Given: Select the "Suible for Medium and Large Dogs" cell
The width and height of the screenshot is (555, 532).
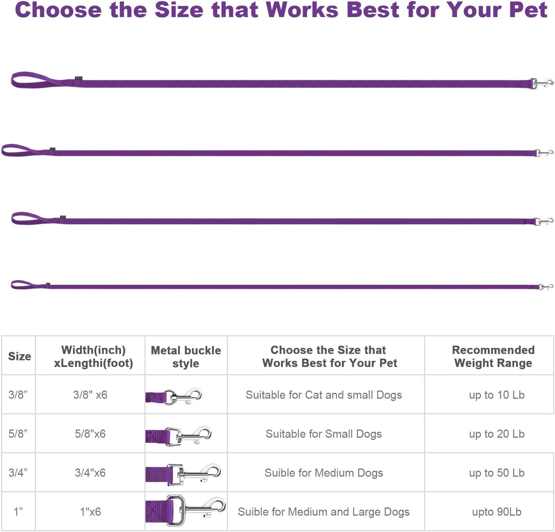Looking at the screenshot, I should [324, 512].
